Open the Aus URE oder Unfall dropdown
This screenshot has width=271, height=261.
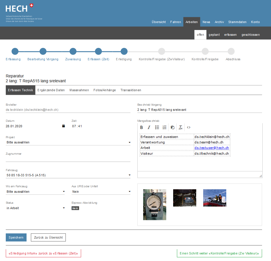click(x=101, y=191)
